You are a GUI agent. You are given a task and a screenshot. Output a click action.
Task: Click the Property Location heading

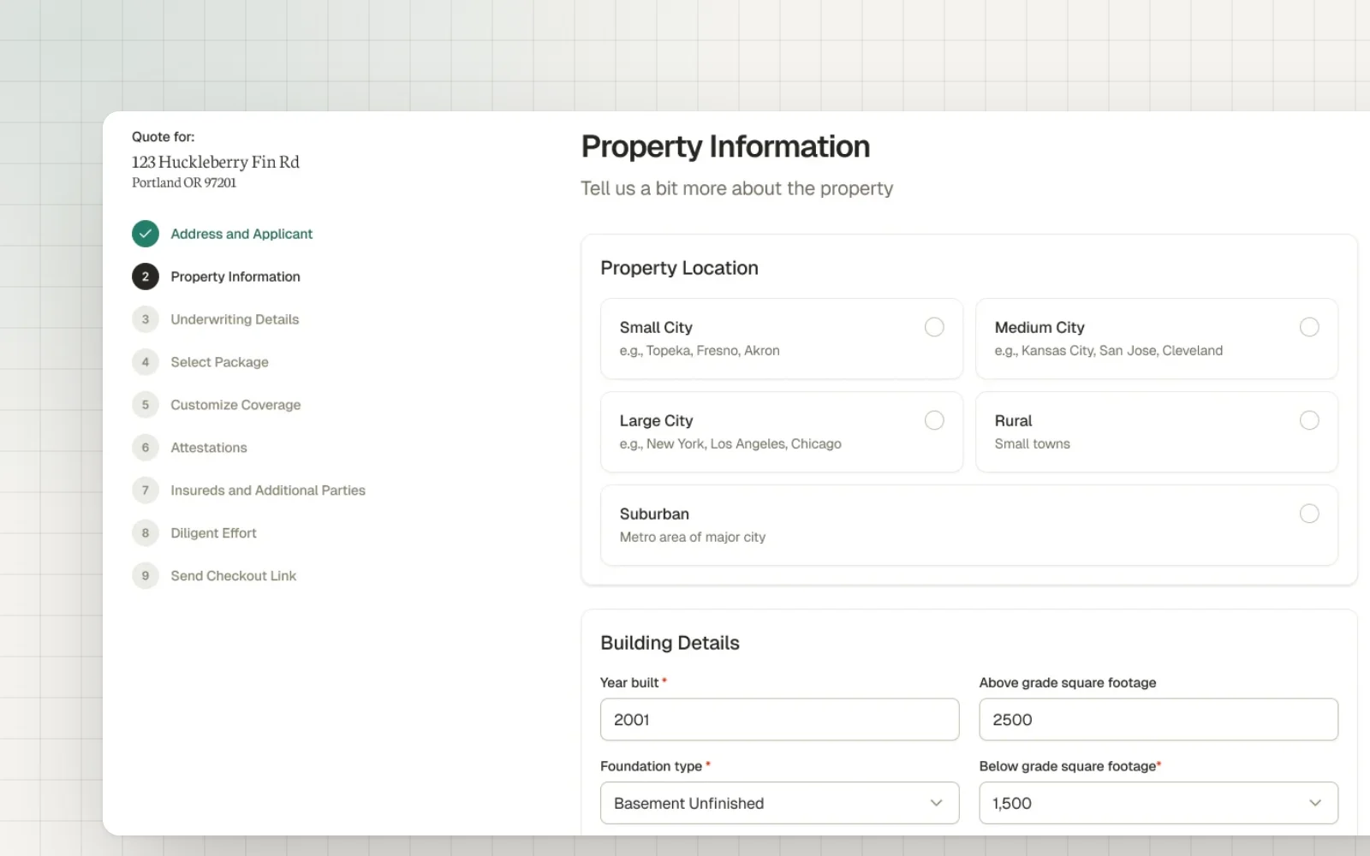coord(679,268)
